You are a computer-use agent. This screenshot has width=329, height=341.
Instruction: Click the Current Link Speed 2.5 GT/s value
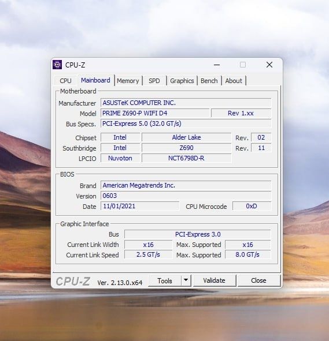tap(148, 254)
